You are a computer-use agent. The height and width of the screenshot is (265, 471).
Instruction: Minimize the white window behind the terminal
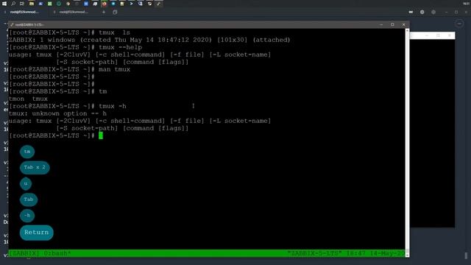(x=427, y=35)
